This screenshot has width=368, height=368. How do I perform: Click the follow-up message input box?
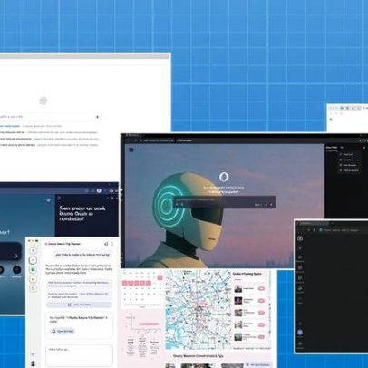point(79,355)
